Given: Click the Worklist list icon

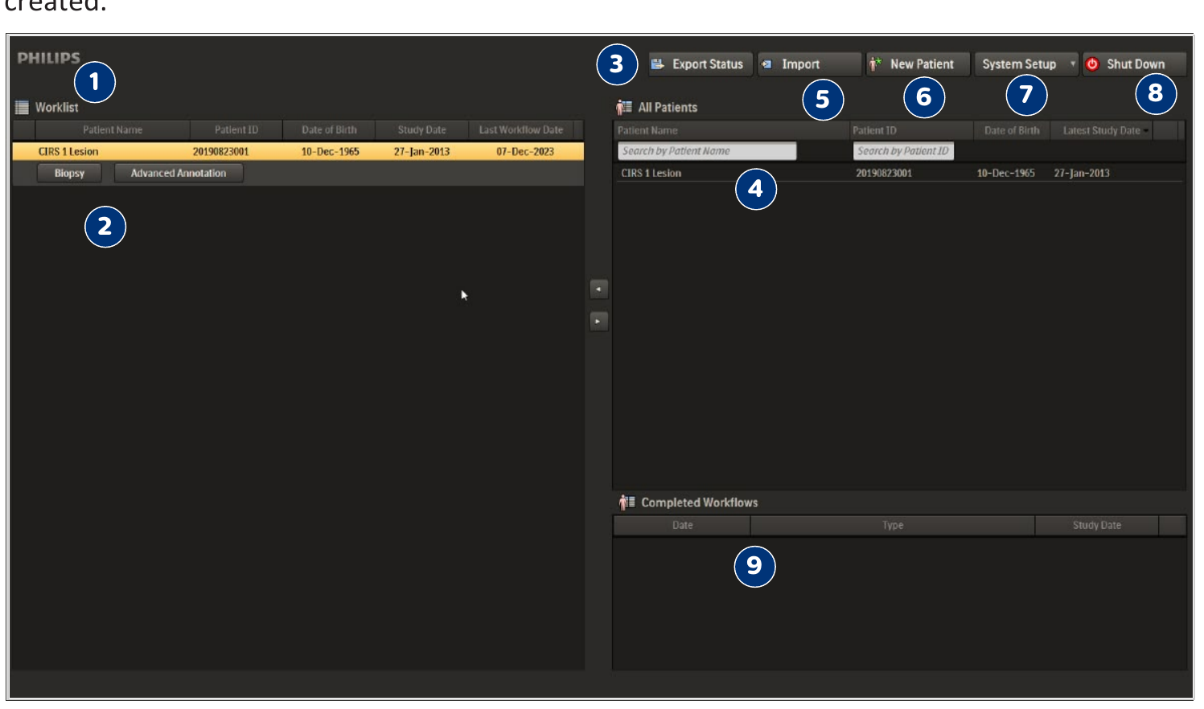Looking at the screenshot, I should pyautogui.click(x=23, y=108).
